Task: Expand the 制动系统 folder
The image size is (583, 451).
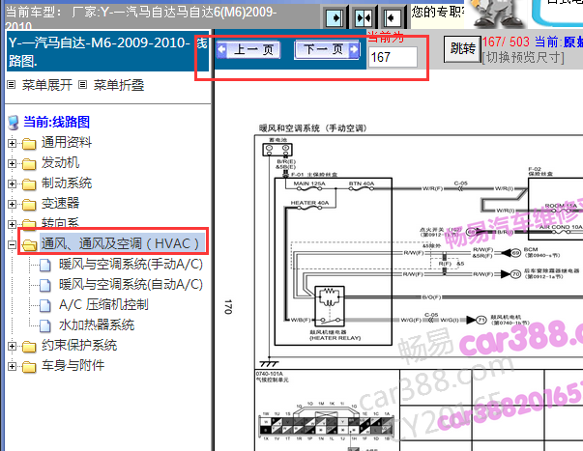Action: [x=12, y=183]
